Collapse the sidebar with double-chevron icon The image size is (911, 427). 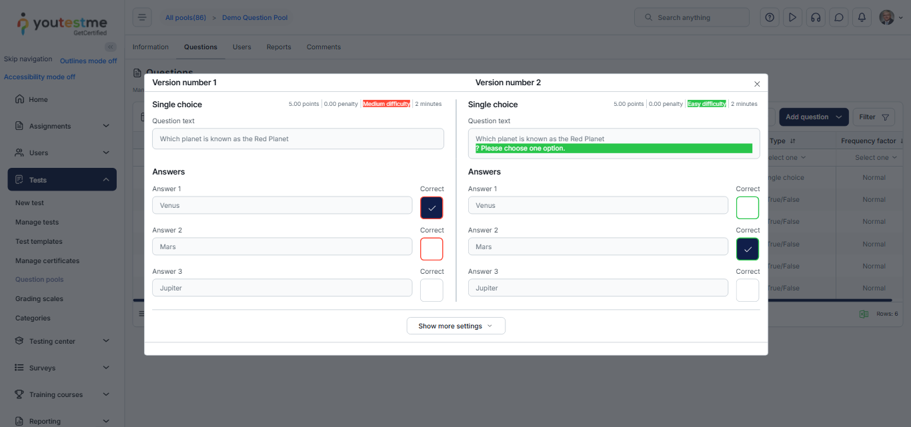[x=111, y=47]
